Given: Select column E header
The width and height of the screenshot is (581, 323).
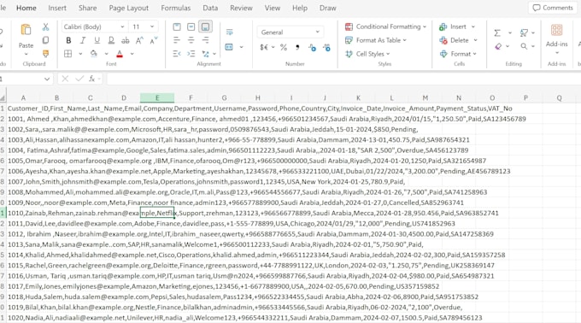Looking at the screenshot, I should click(157, 97).
